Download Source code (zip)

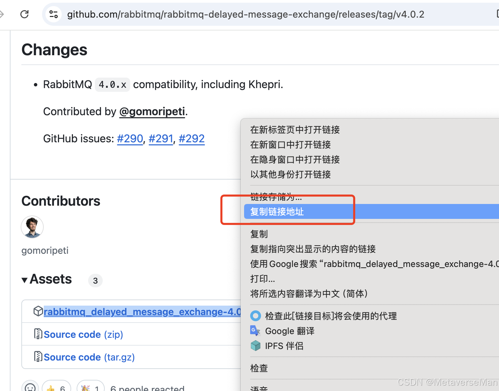coord(83,334)
